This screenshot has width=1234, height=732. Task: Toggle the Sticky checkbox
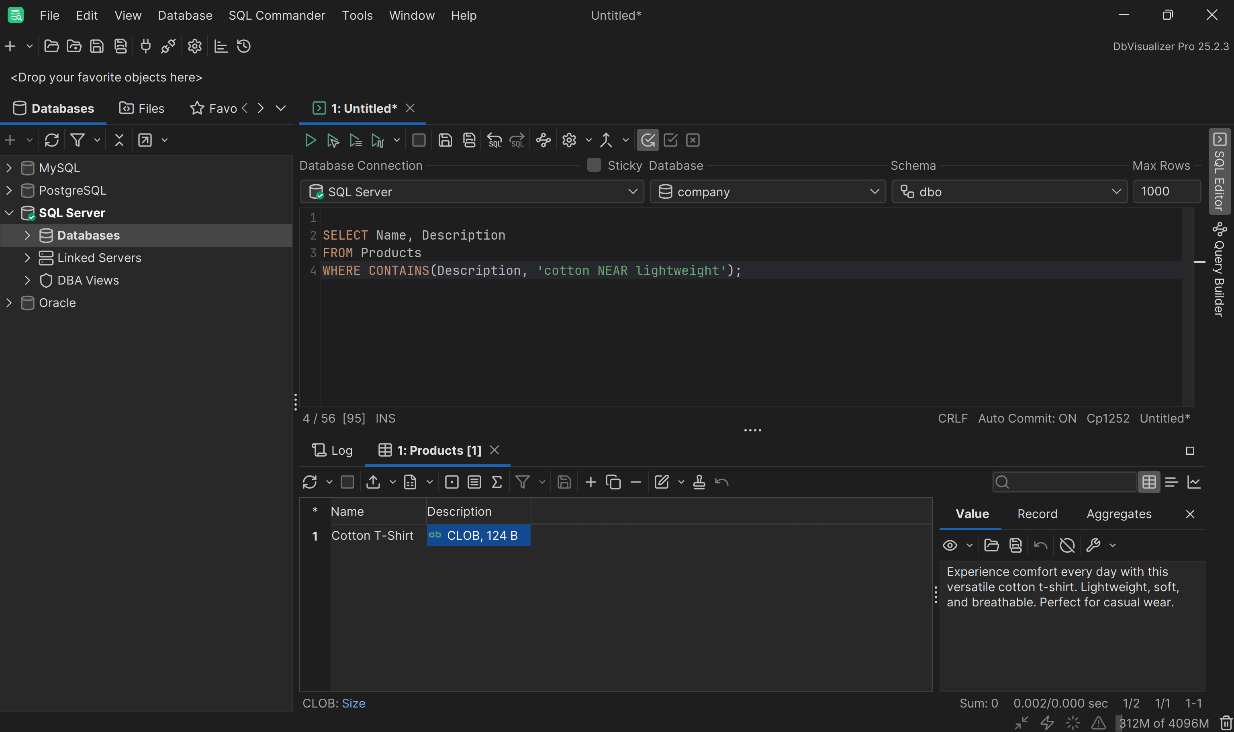tap(594, 165)
